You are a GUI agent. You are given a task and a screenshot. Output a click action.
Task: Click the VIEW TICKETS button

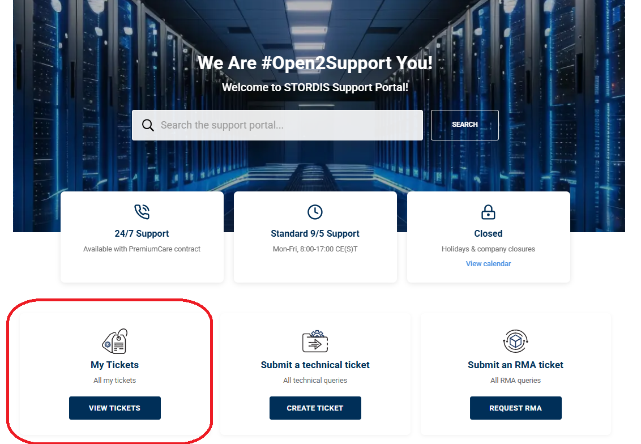pos(115,408)
